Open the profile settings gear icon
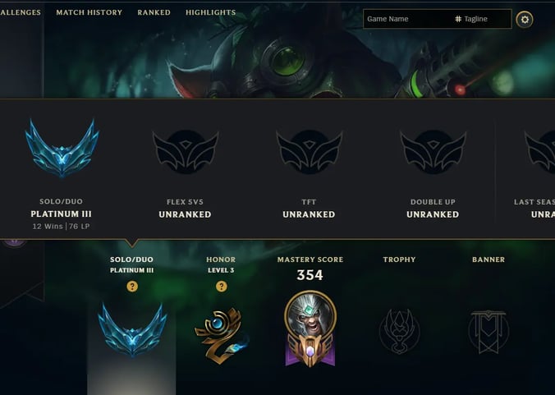 (x=524, y=20)
